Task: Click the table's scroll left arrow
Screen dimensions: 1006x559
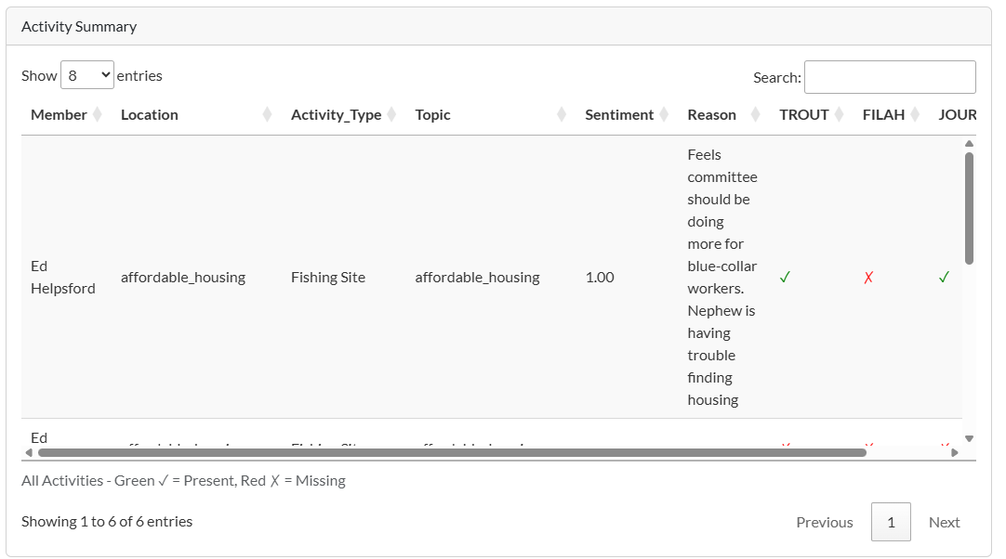Action: 29,453
